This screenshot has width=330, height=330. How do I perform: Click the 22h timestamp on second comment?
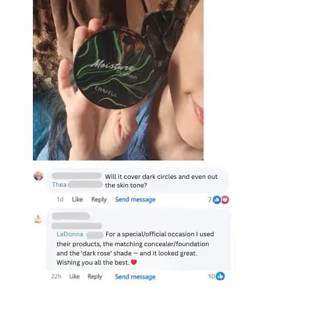(x=56, y=277)
